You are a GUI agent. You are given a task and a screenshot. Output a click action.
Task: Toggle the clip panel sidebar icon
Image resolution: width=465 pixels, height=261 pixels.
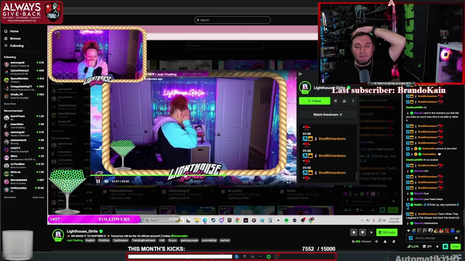tap(300, 74)
